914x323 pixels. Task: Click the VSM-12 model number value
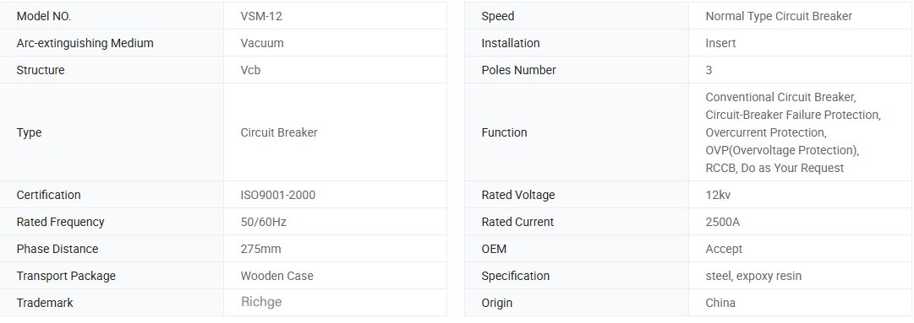[261, 16]
